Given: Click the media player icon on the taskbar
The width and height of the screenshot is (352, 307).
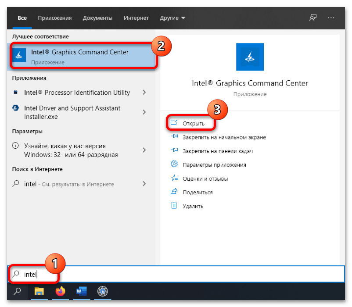Looking at the screenshot, I should tap(102, 291).
